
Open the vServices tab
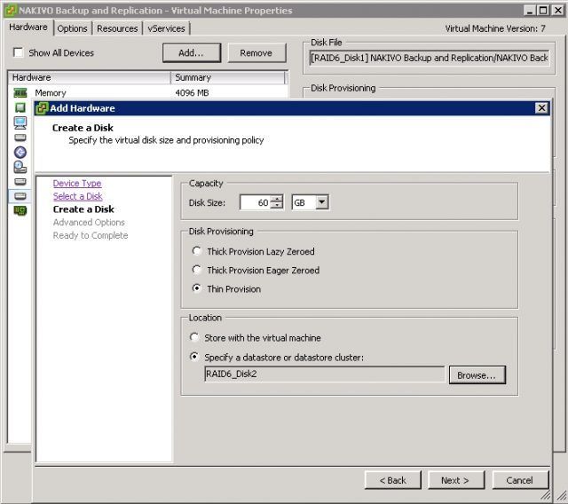tap(166, 28)
